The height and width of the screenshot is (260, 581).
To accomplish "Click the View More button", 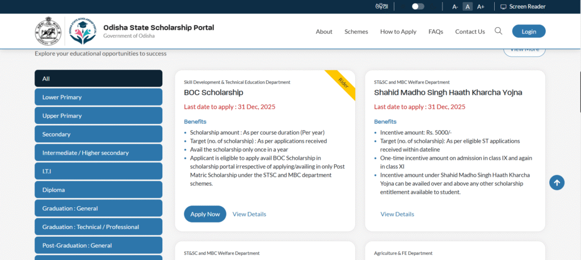I will 524,50.
